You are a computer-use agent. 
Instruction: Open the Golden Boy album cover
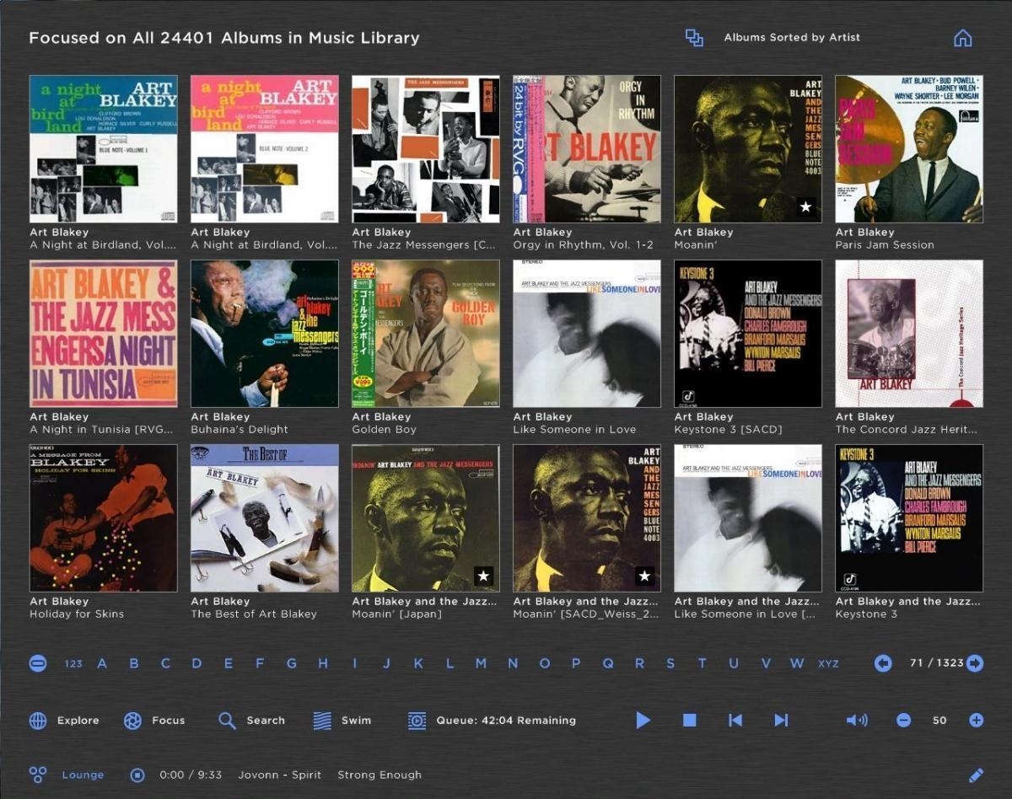(x=426, y=334)
